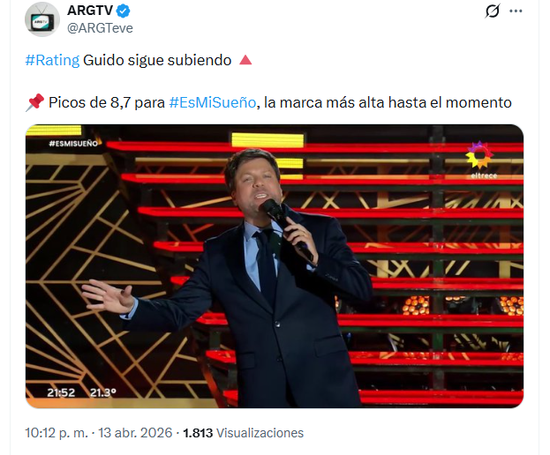The height and width of the screenshot is (455, 550).
Task: Click the ARGTV display name
Action: 90,11
